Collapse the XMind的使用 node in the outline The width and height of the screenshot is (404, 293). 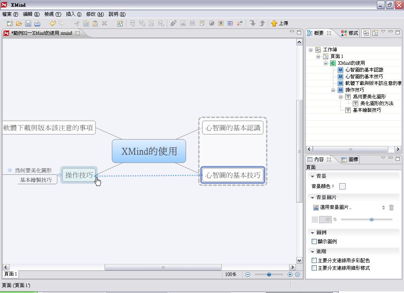[325, 63]
